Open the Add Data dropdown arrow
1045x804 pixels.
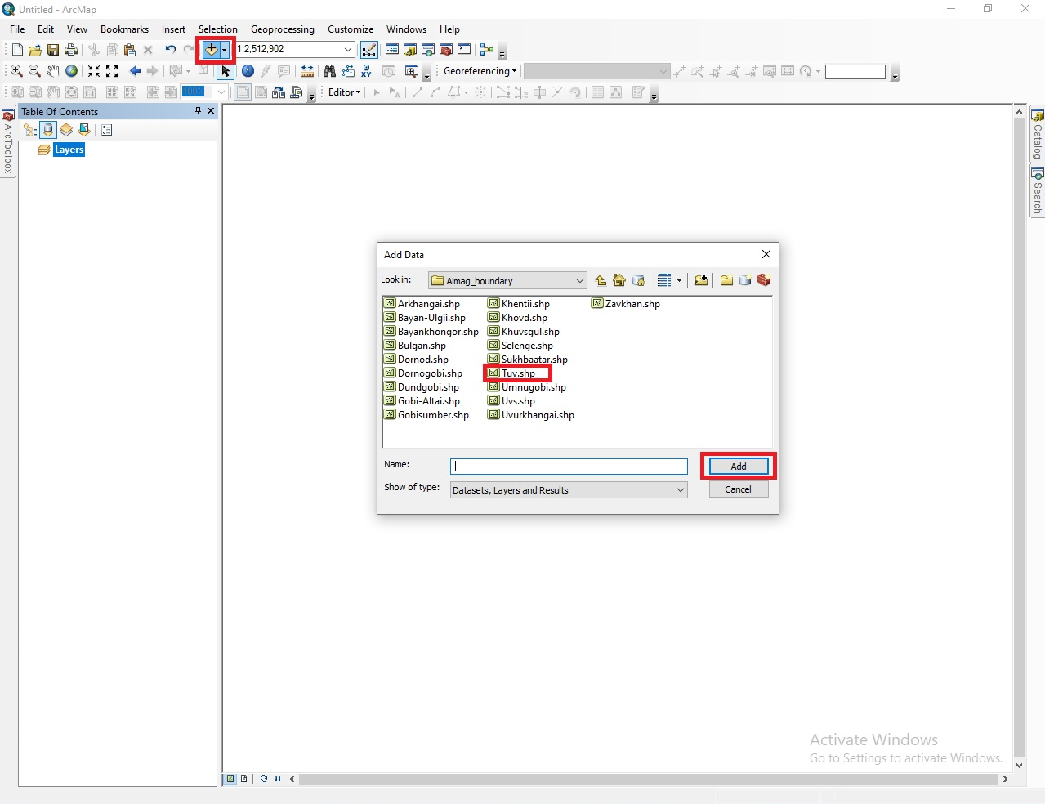coord(225,50)
